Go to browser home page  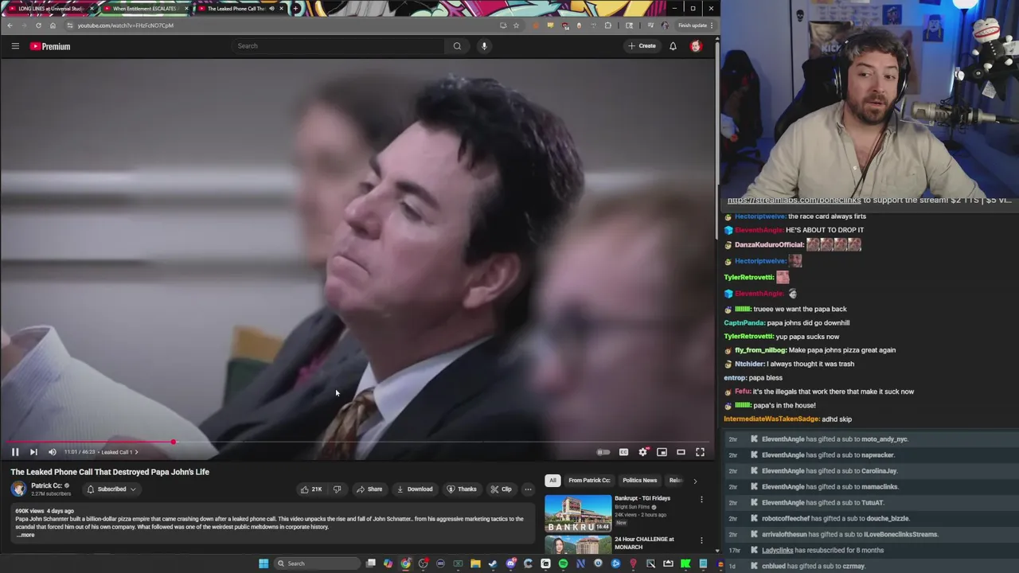53,25
